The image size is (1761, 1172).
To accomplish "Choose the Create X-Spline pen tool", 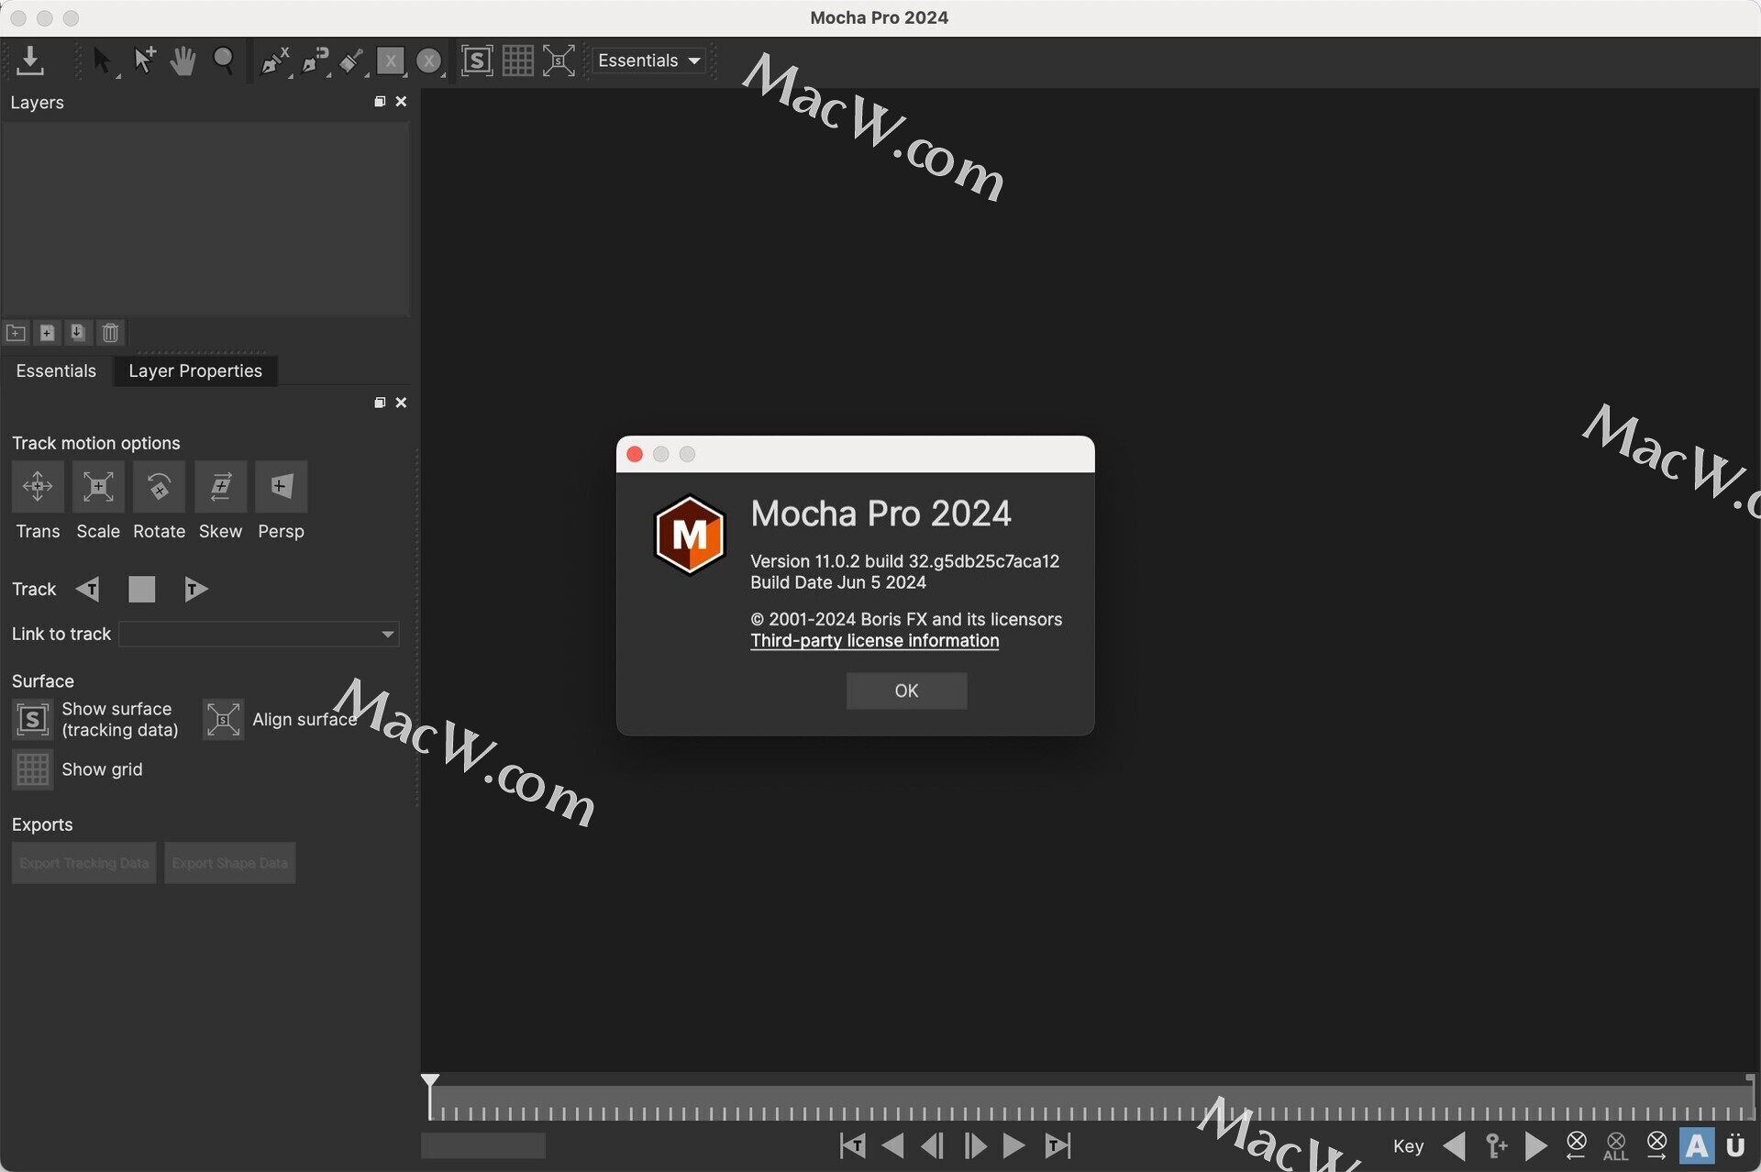I will [274, 61].
